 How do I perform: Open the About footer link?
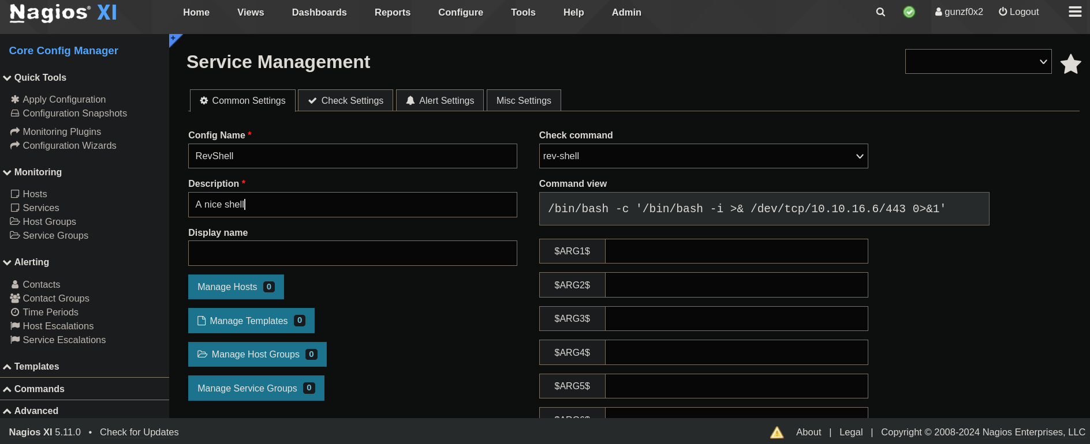[x=808, y=432]
